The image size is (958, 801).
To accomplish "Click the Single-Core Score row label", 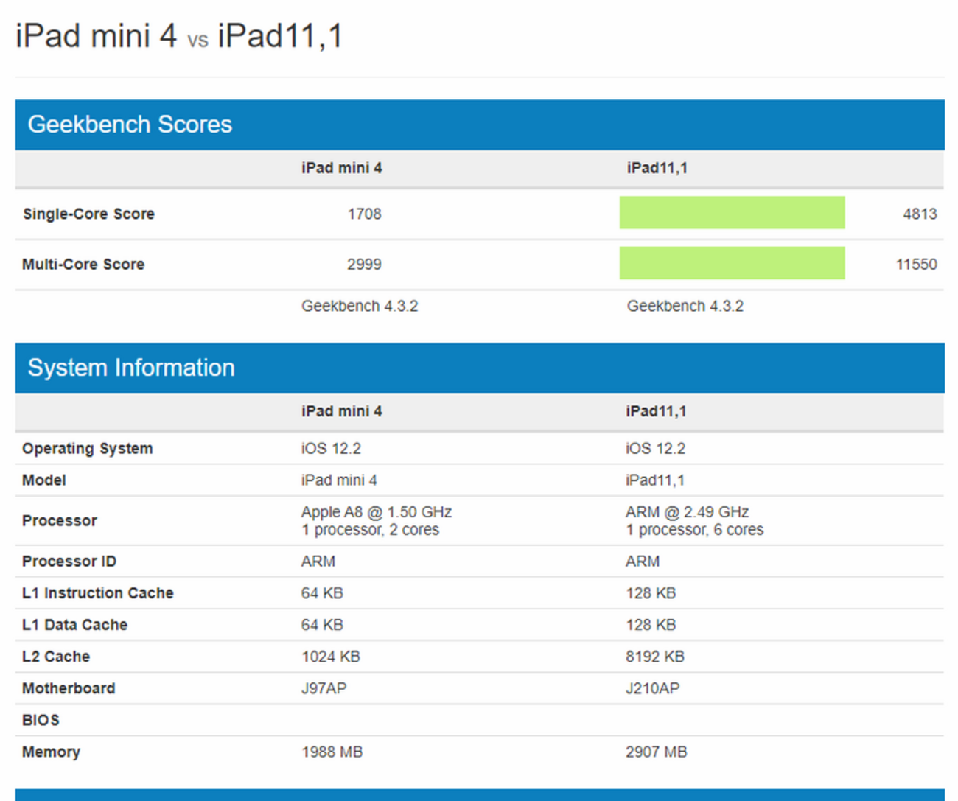I will click(x=88, y=214).
